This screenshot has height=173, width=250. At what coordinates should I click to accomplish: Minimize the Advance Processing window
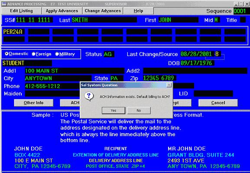(x=236, y=4)
